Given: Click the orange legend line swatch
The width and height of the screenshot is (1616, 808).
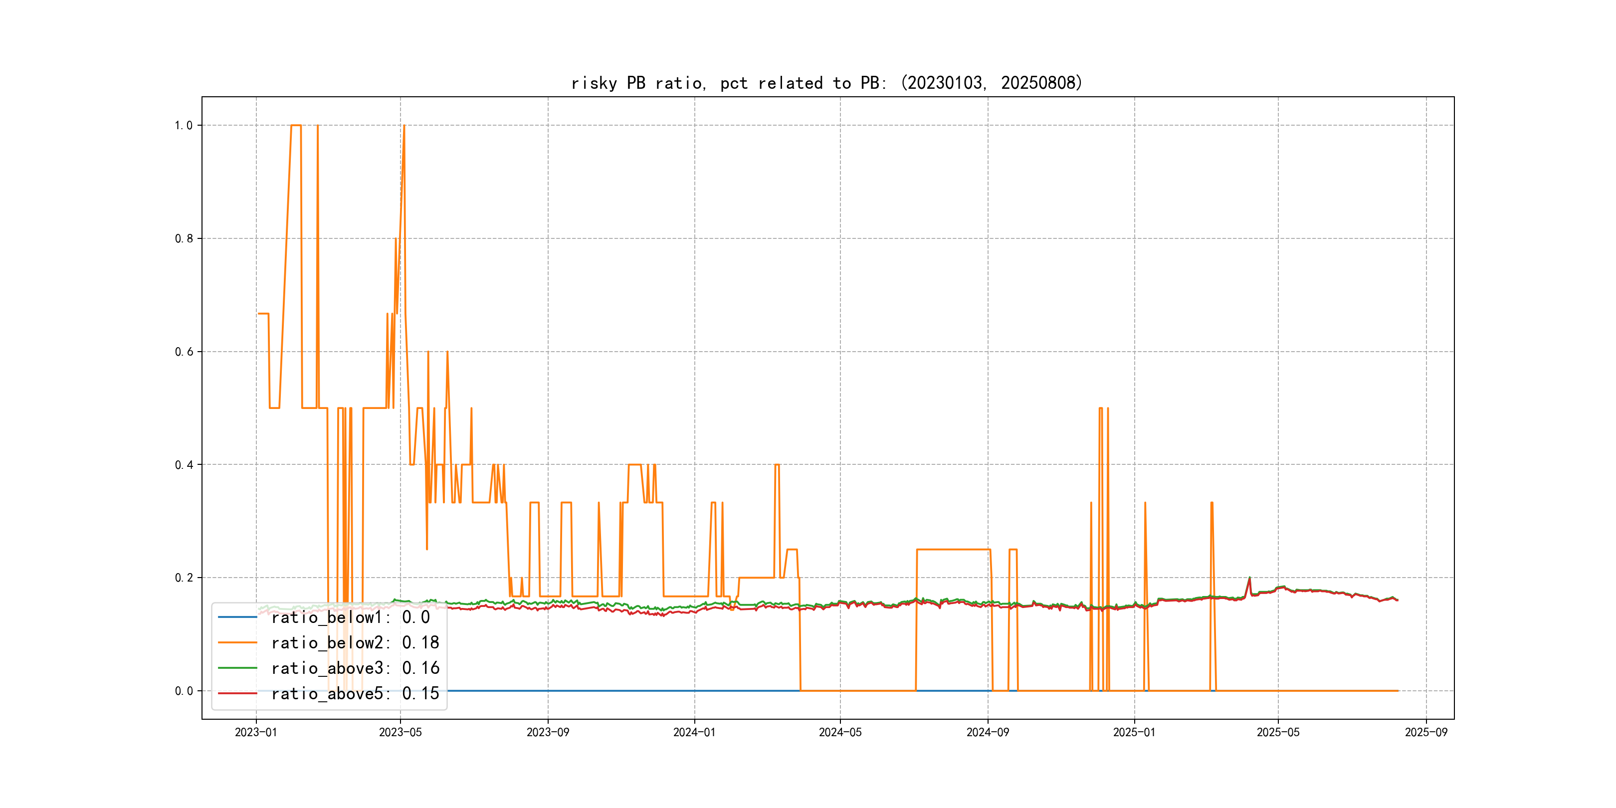Looking at the screenshot, I should click(x=237, y=642).
